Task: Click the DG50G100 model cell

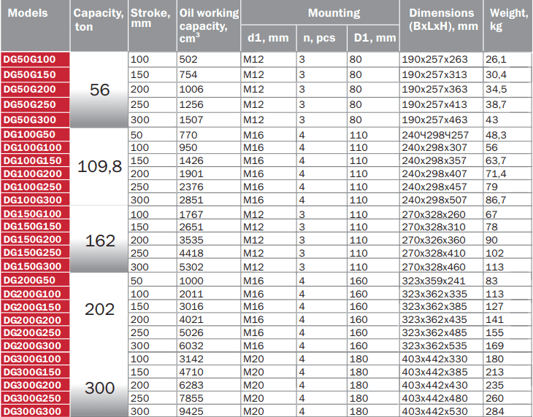Action: 35,59
